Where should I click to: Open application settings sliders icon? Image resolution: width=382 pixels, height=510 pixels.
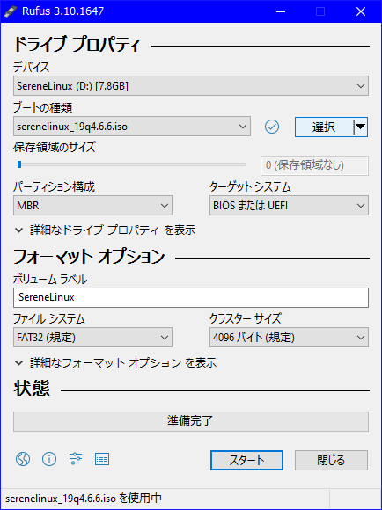tap(76, 459)
